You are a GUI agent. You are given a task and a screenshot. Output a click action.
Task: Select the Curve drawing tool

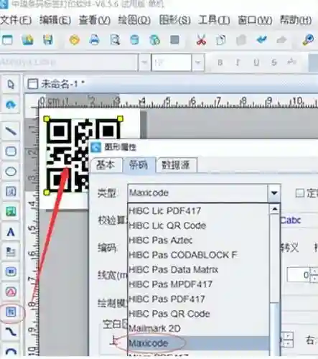[11, 332]
